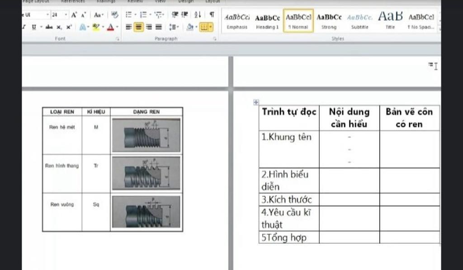This screenshot has width=463, height=270.
Task: Click the Shading paint bucket icon
Action: click(190, 27)
